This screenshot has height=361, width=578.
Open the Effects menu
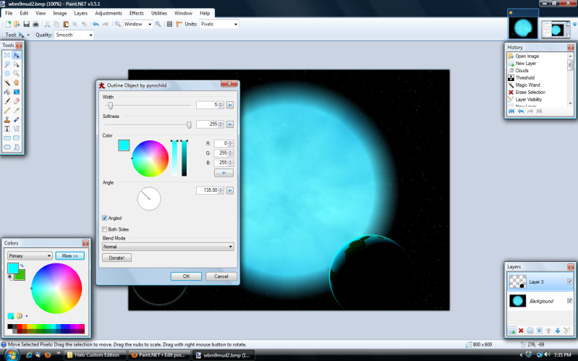(137, 13)
